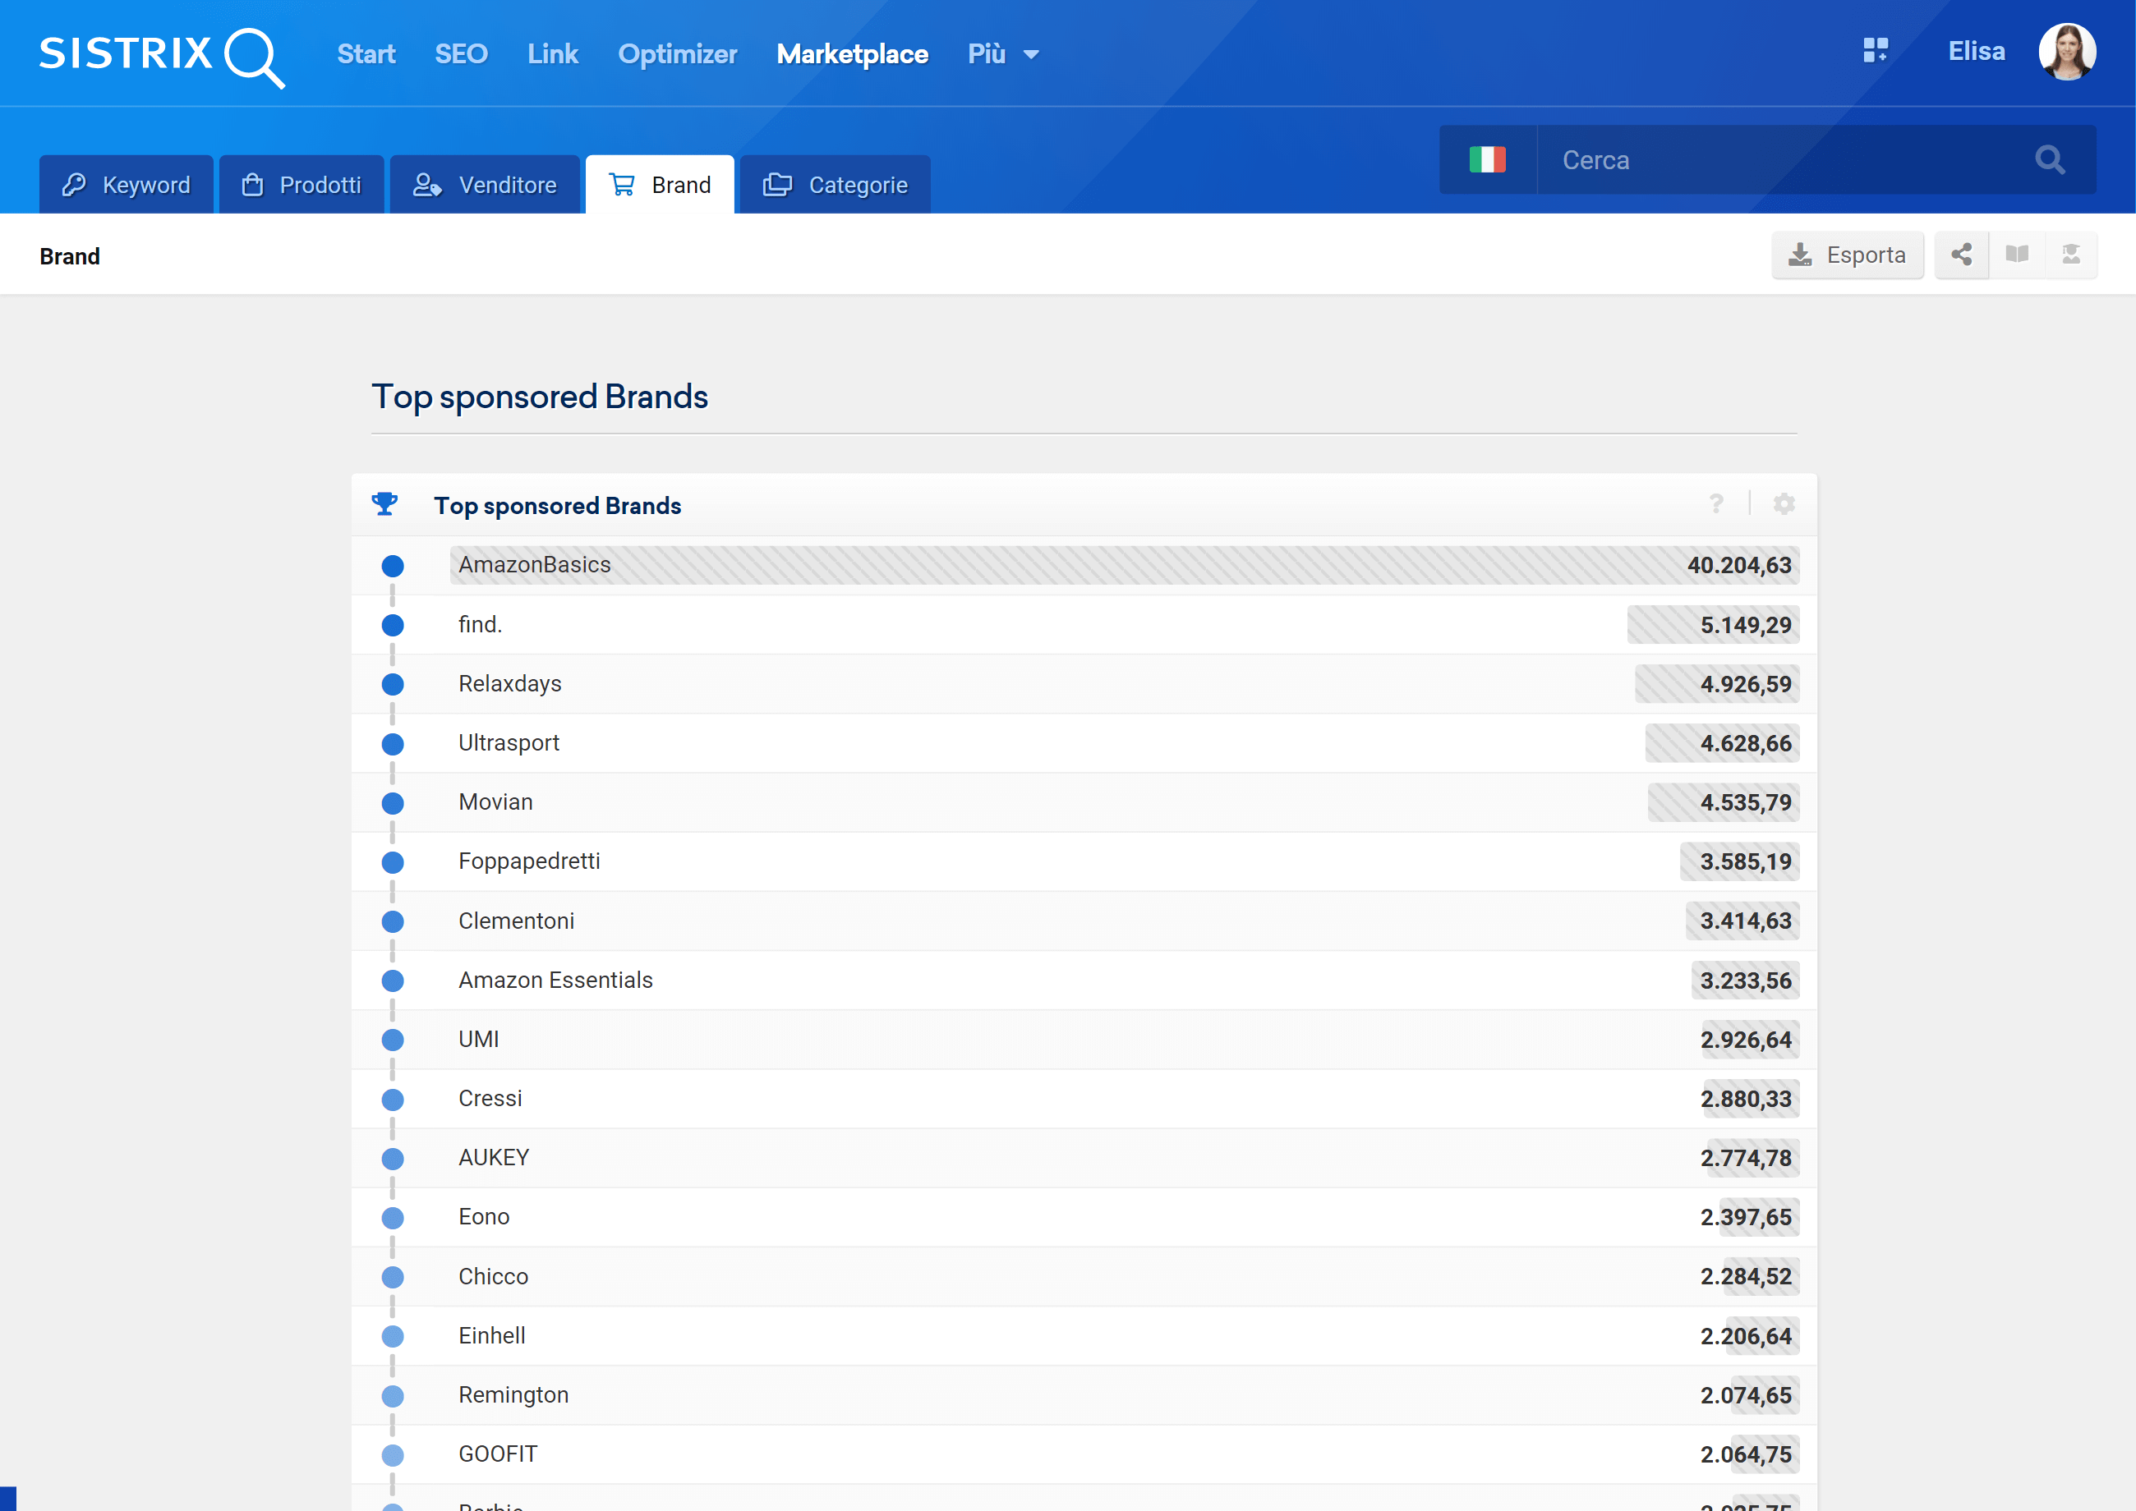The image size is (2136, 1511).
Task: Click the blue dot beside AmazonBasics
Action: 392,566
